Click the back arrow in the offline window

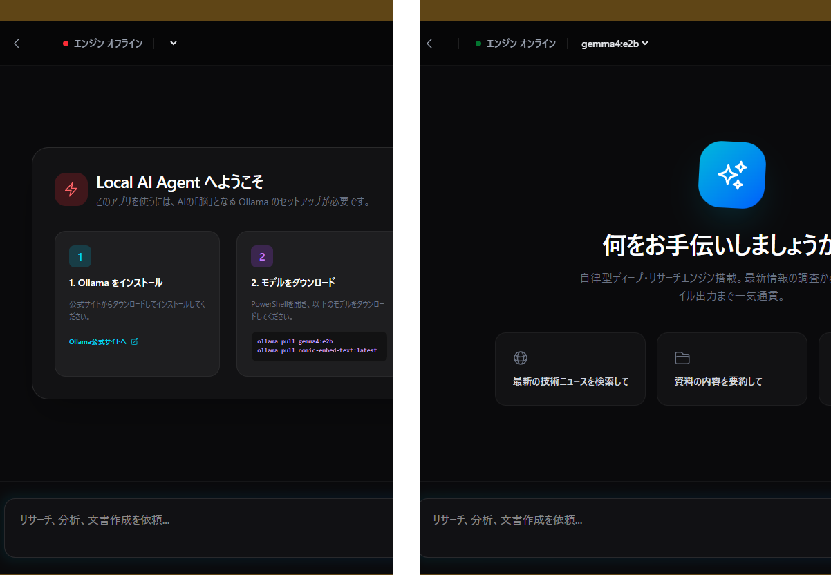[x=17, y=44]
